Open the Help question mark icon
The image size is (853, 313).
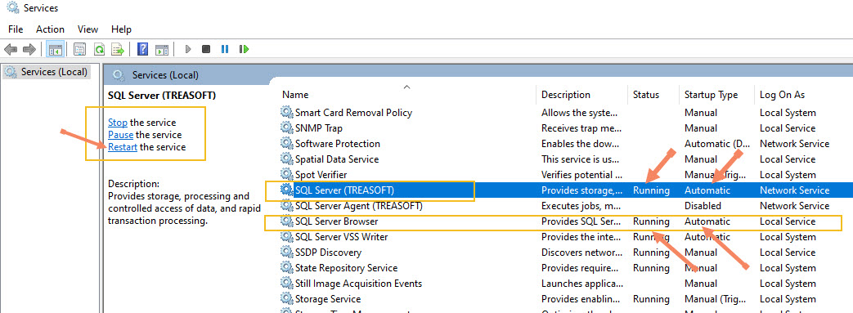click(142, 50)
